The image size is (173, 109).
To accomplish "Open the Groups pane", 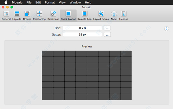I will coord(27,15).
